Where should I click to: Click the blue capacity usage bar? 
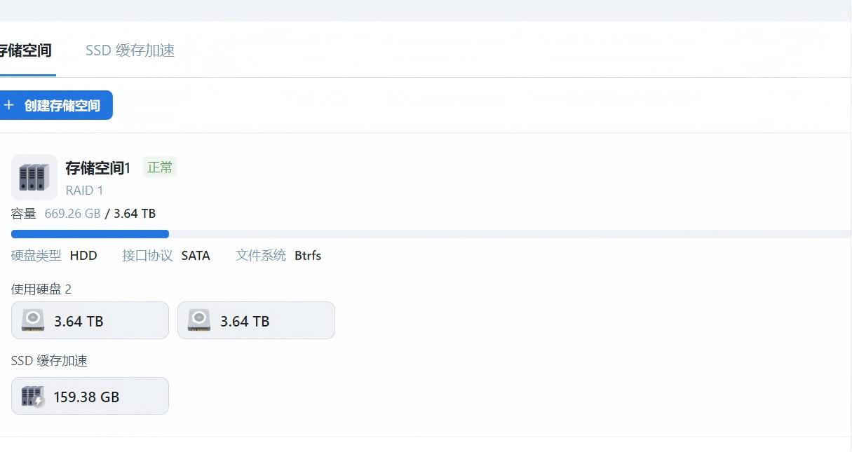click(x=90, y=234)
